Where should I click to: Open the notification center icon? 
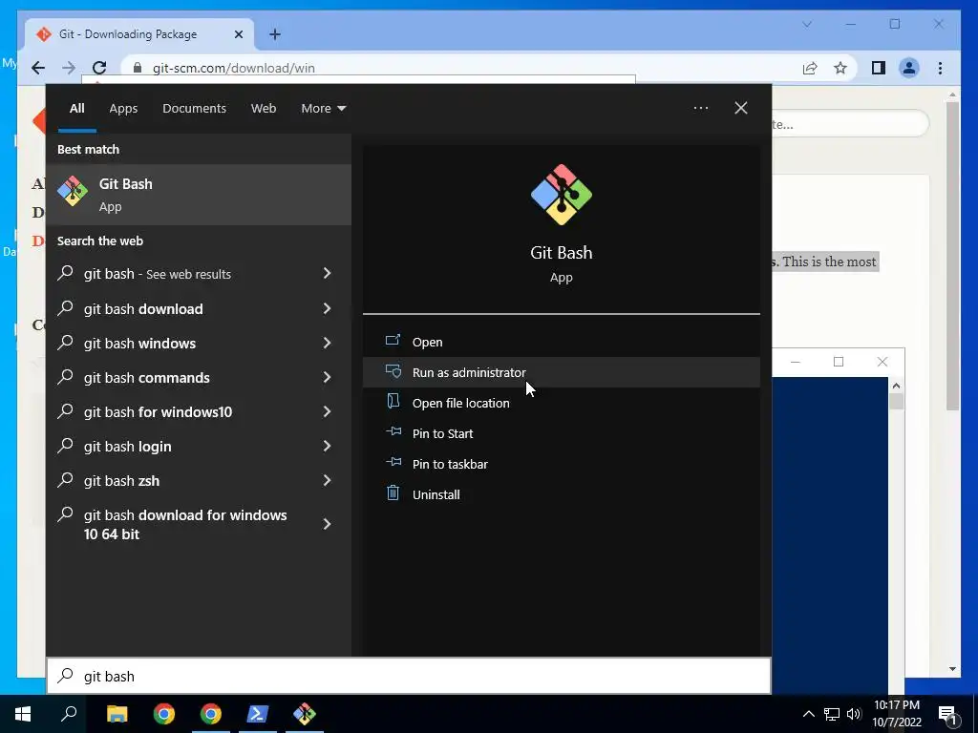click(x=948, y=714)
